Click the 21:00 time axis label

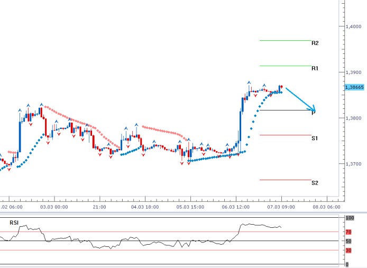coord(99,207)
